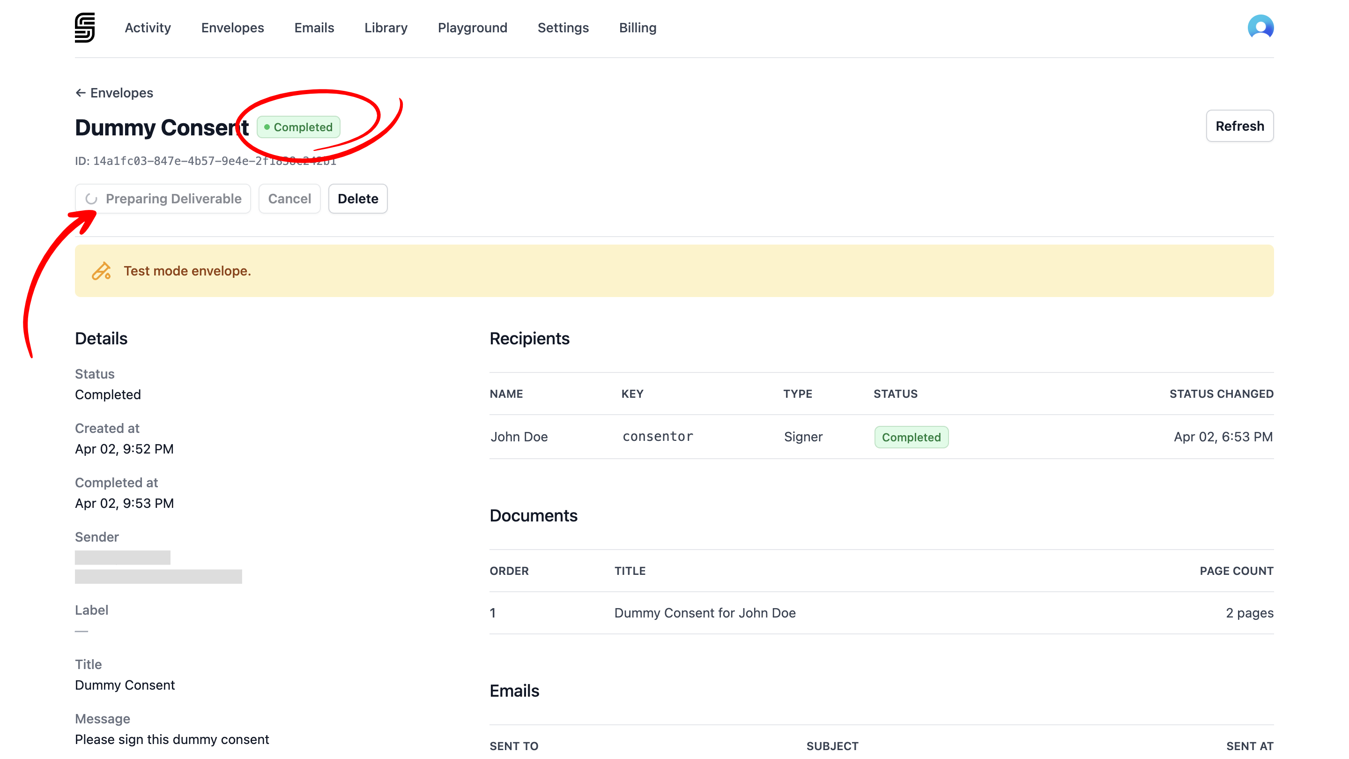The image size is (1349, 759).
Task: Click John Doe's Completed status badge
Action: (x=911, y=438)
